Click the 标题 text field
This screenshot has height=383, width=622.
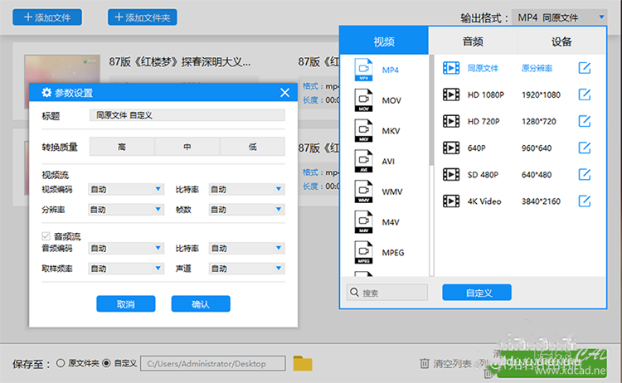[x=187, y=115]
